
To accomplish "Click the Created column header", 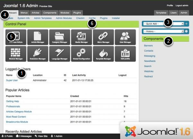I will (74, 96).
